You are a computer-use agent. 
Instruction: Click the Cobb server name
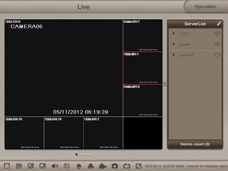184,45
